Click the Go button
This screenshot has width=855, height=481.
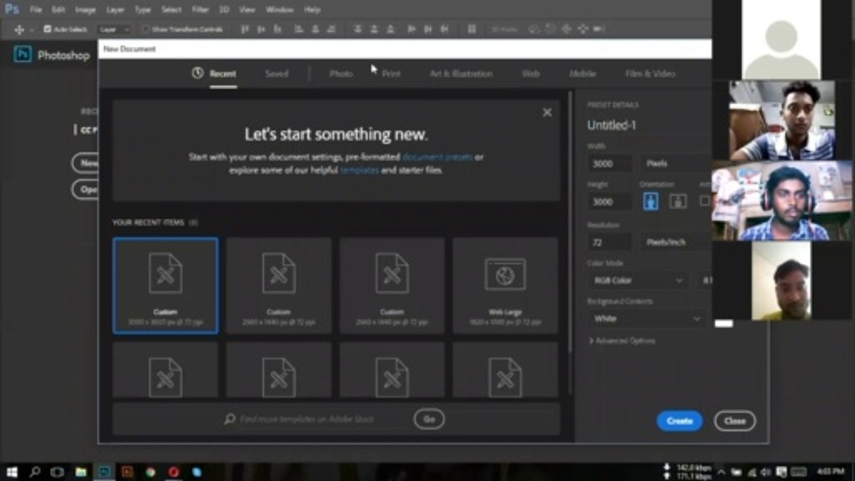(x=429, y=419)
